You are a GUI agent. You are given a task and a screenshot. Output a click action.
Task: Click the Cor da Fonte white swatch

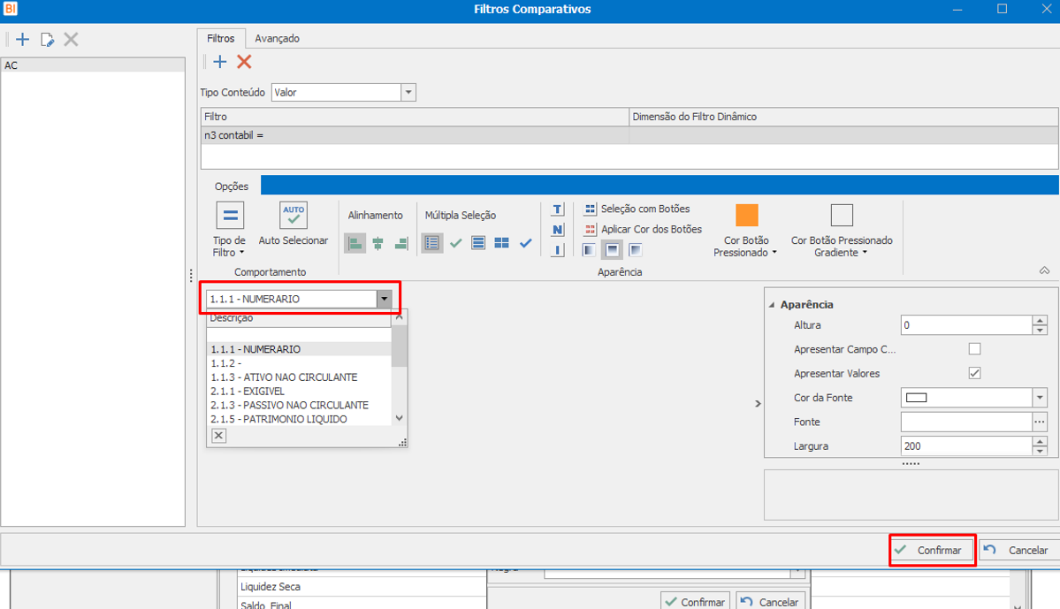pos(916,398)
